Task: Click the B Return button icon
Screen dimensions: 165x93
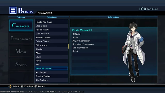Action: pyautogui.click(x=36, y=86)
